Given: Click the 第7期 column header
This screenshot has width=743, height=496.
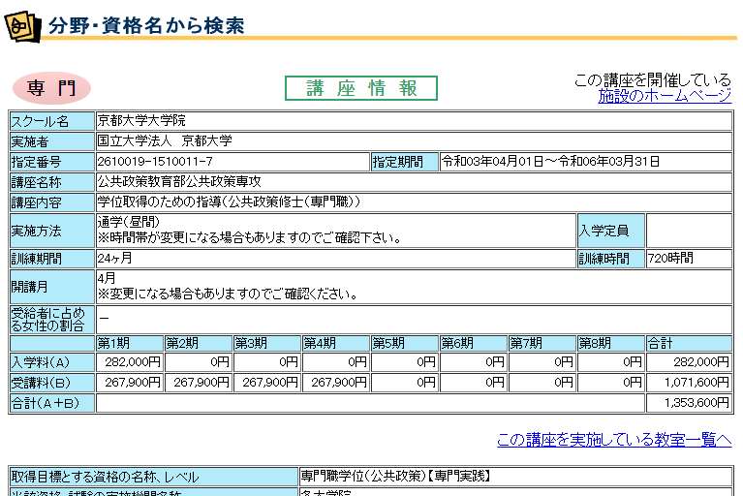Looking at the screenshot, I should 542,344.
